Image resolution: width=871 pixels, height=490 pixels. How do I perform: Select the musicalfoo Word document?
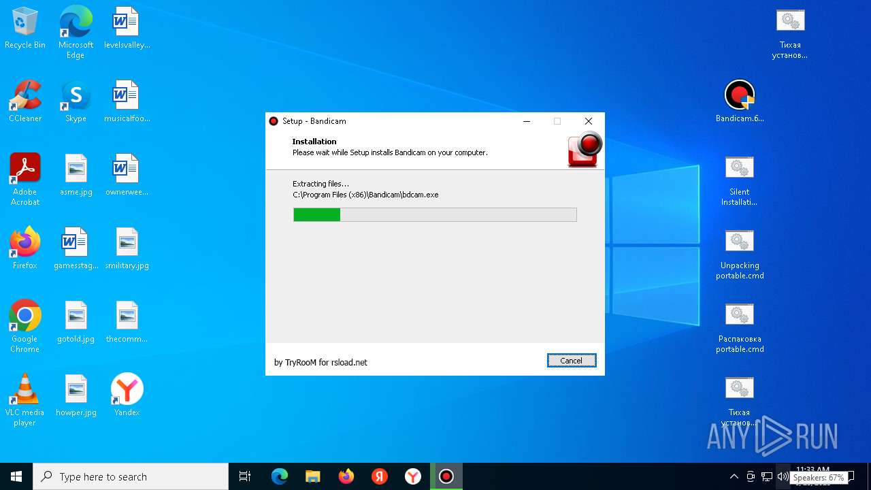pos(127,101)
